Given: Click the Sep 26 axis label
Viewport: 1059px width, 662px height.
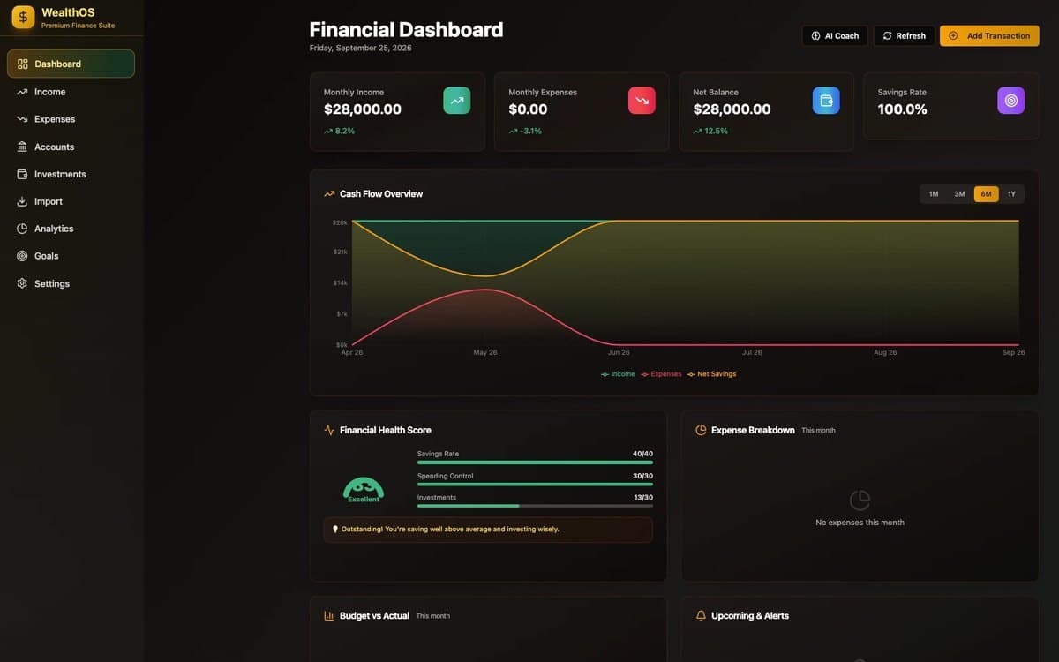Looking at the screenshot, I should tap(1014, 352).
